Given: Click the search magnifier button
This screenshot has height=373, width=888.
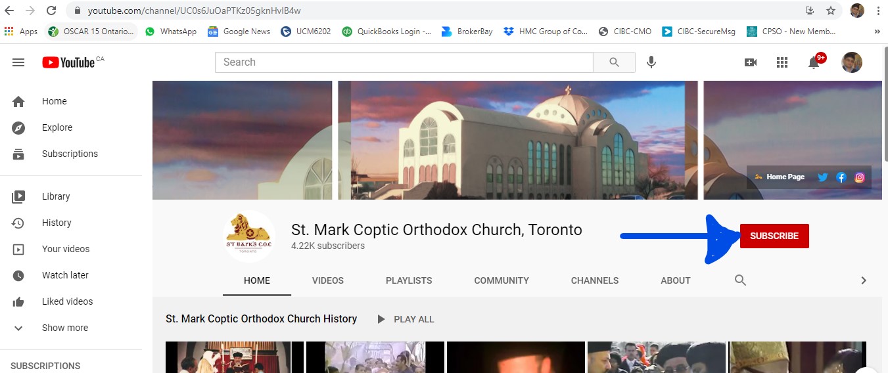Looking at the screenshot, I should 614,62.
